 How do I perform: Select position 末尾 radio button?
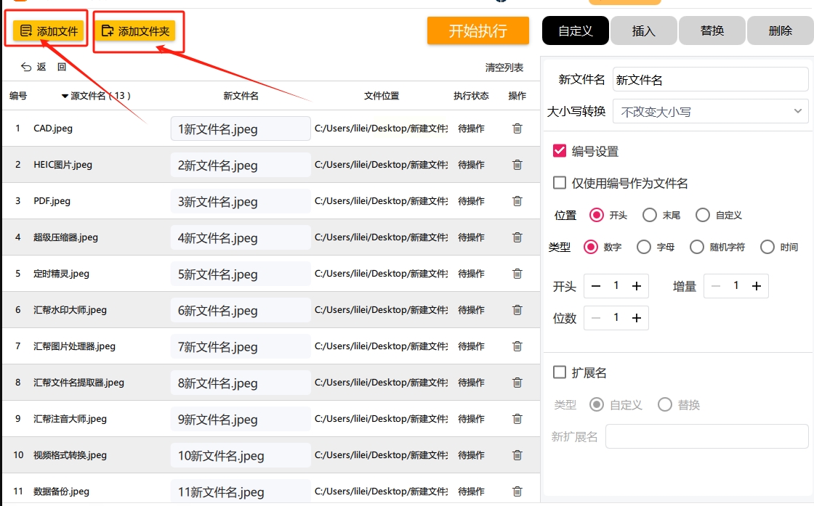(650, 215)
